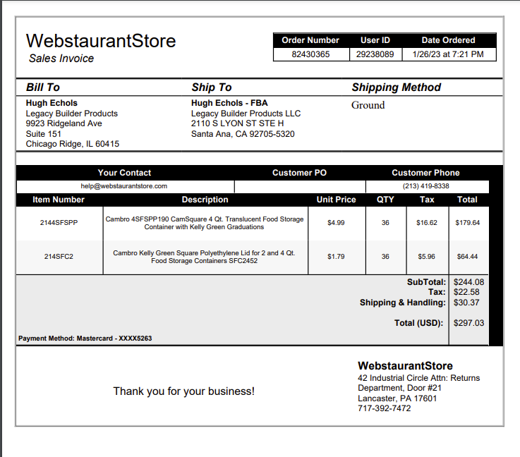
Task: Click the Sales Invoice subtitle
Action: (x=61, y=59)
